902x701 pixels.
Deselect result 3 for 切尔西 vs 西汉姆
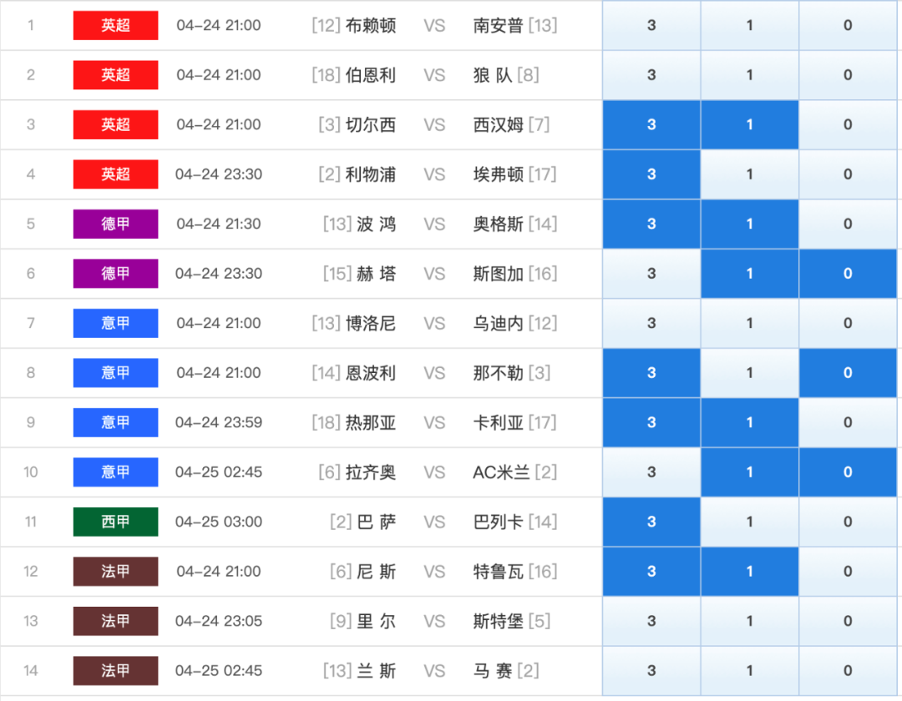651,124
